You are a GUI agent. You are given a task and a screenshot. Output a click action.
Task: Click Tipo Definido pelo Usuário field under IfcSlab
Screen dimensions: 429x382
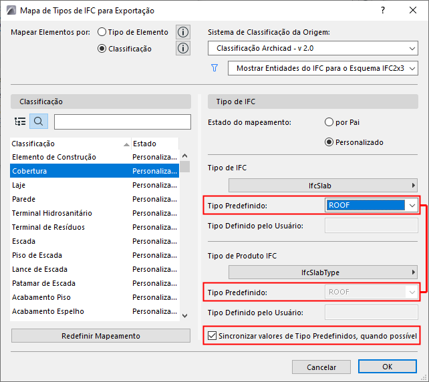click(372, 226)
